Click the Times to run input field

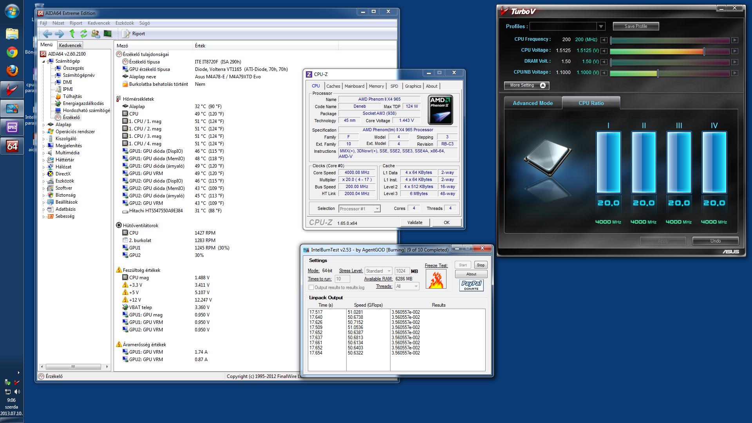tap(342, 279)
